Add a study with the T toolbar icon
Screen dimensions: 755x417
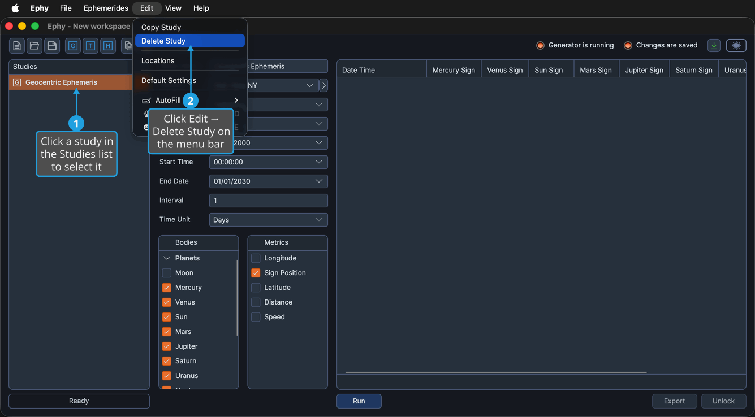(x=90, y=46)
